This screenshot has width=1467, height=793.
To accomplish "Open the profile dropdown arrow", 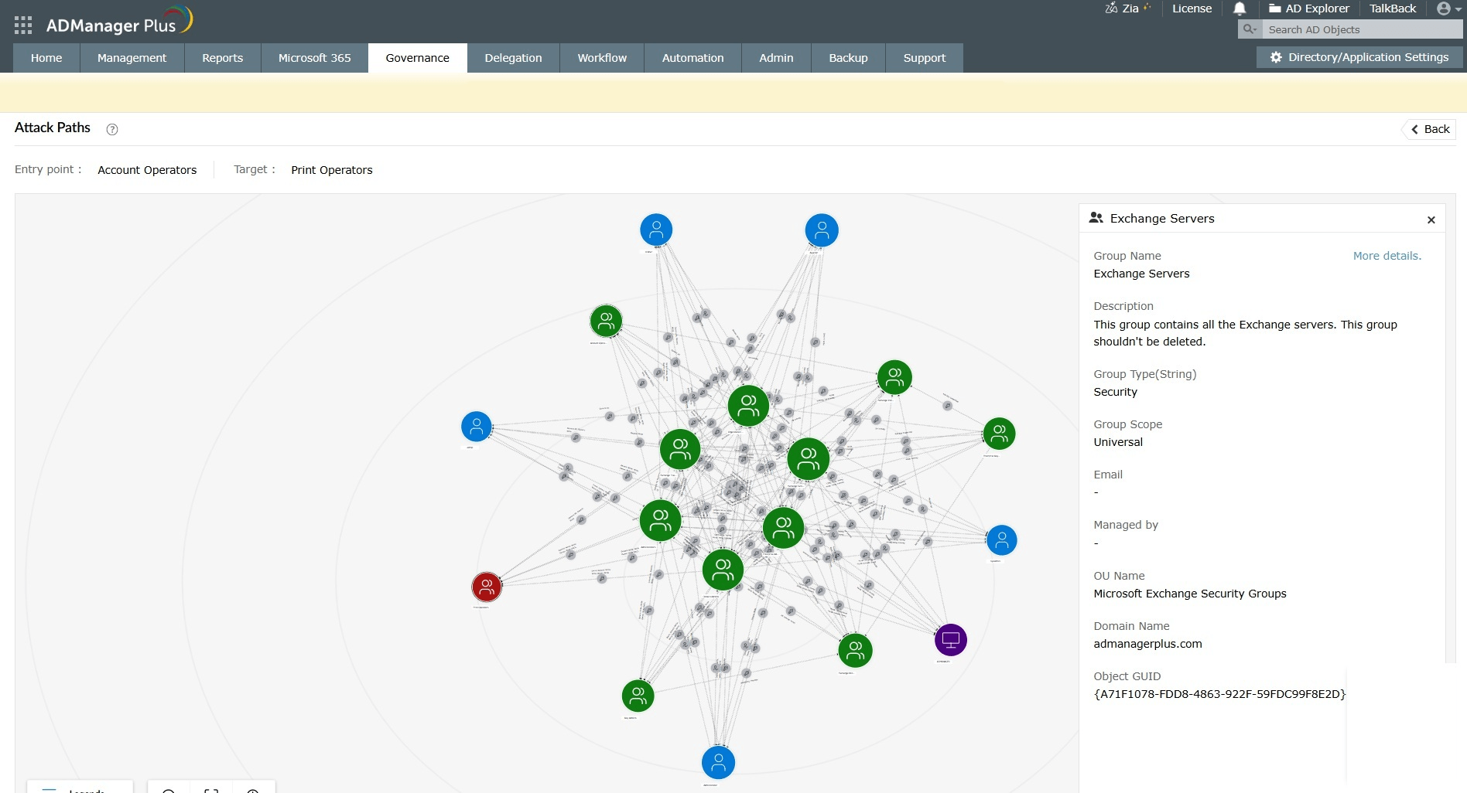I will (1458, 9).
